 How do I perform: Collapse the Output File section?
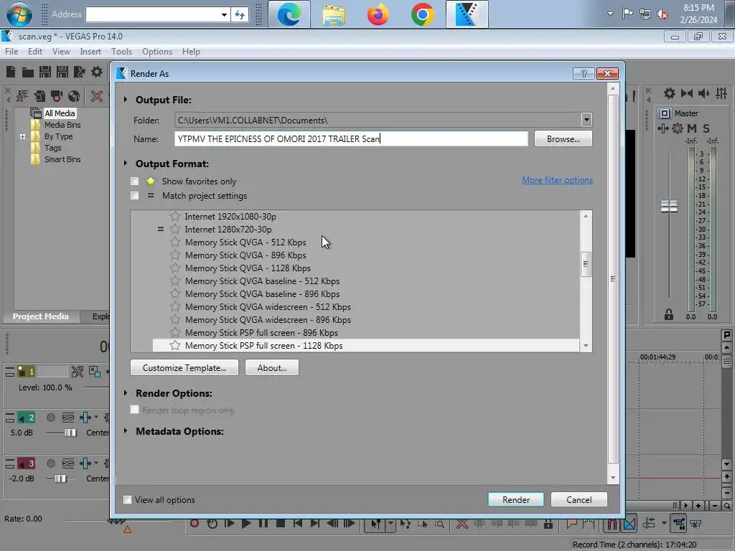click(125, 99)
